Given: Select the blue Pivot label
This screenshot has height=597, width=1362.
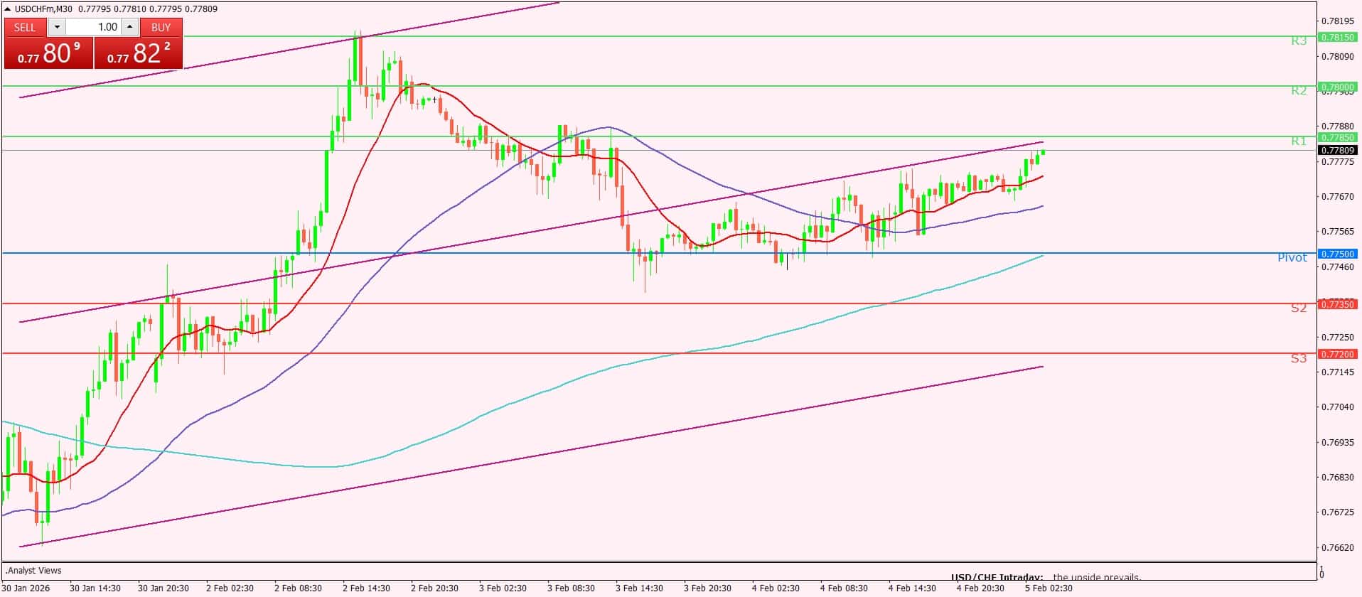Looking at the screenshot, I should tap(1292, 258).
